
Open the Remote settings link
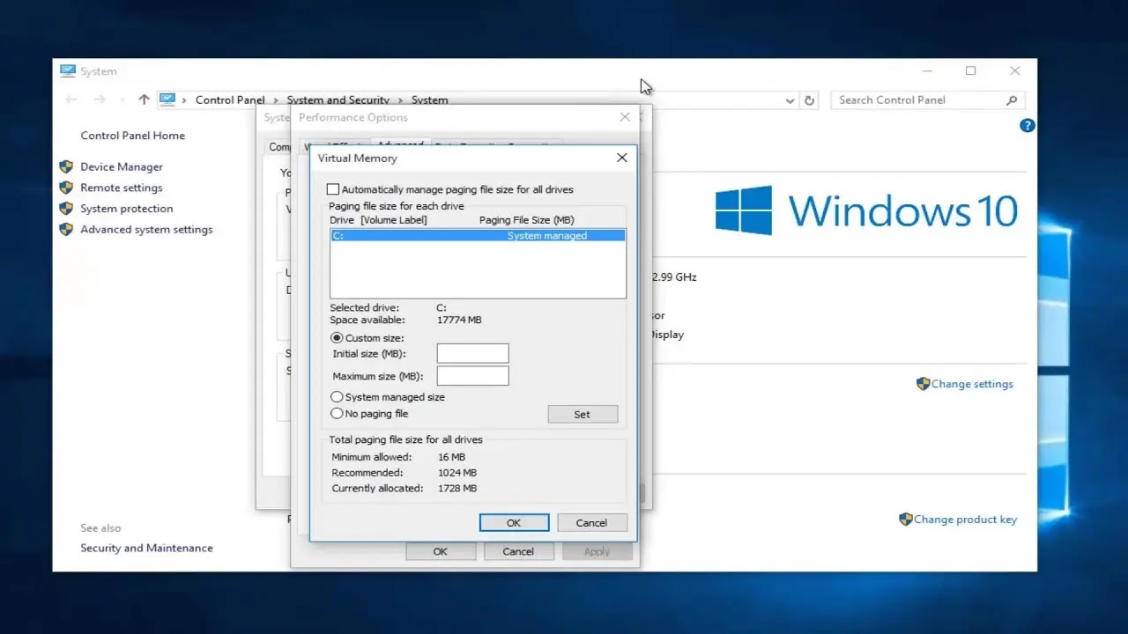point(122,188)
